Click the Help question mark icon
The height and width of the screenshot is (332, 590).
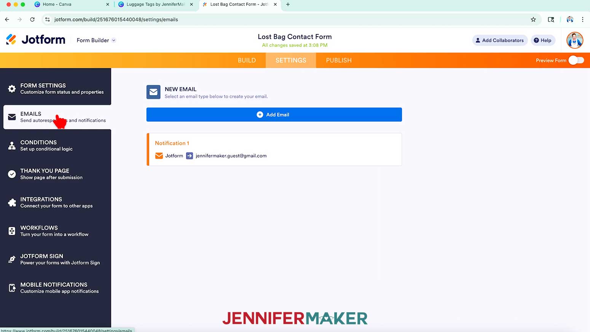[x=536, y=40]
